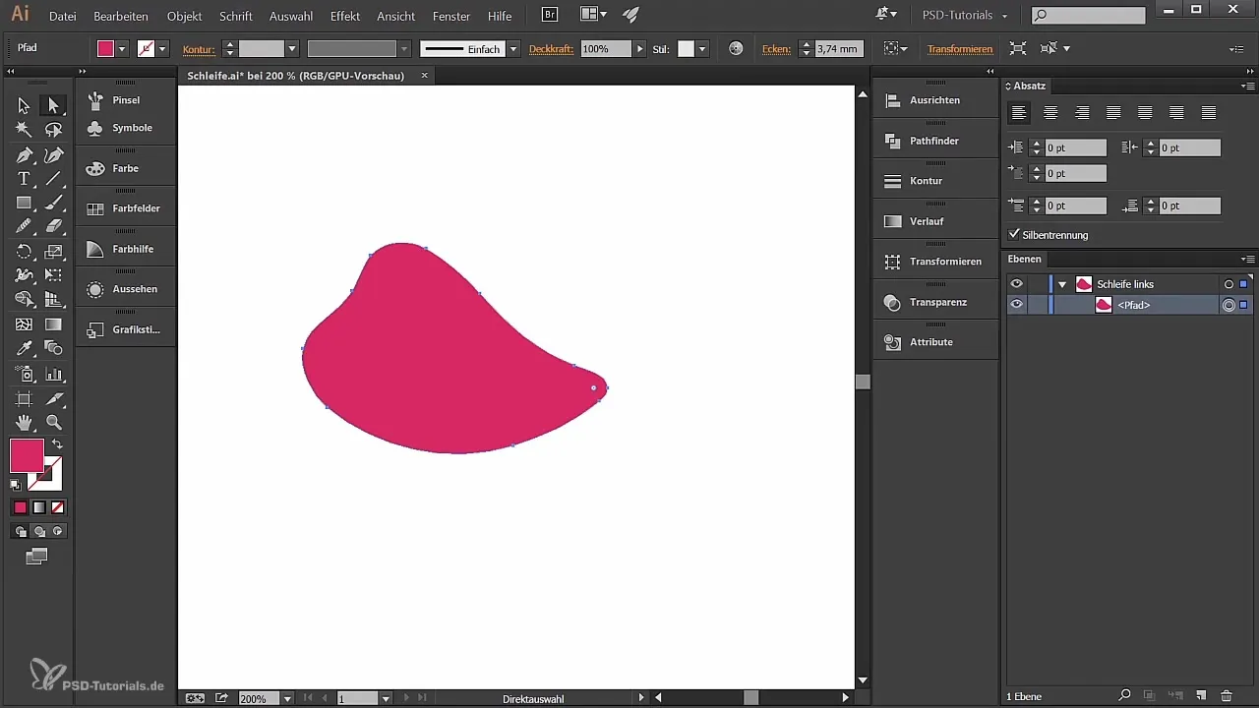This screenshot has height=708, width=1259.
Task: Select the Magic Wand tool
Action: (x=24, y=130)
